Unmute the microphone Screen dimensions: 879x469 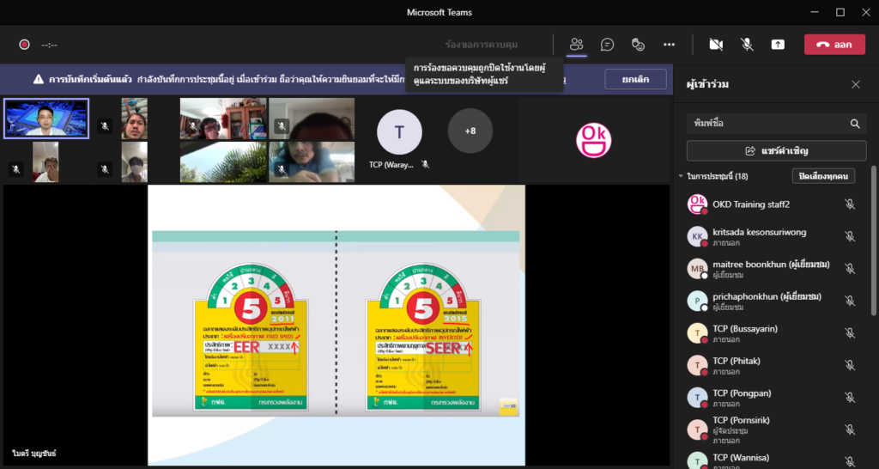747,45
